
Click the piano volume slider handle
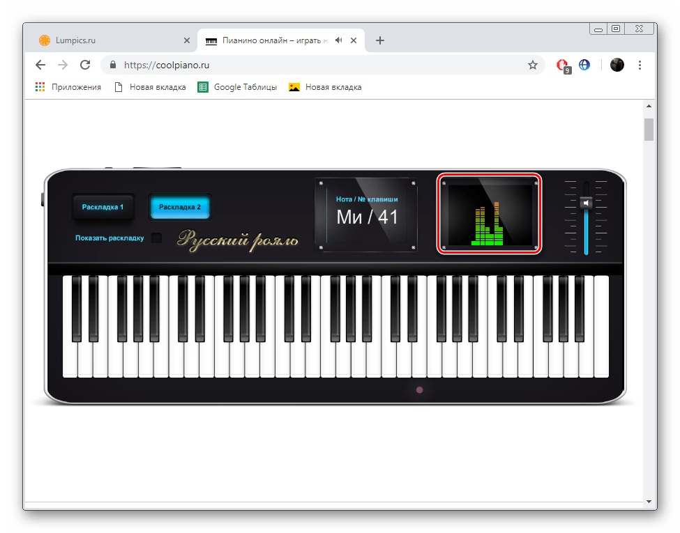(586, 203)
